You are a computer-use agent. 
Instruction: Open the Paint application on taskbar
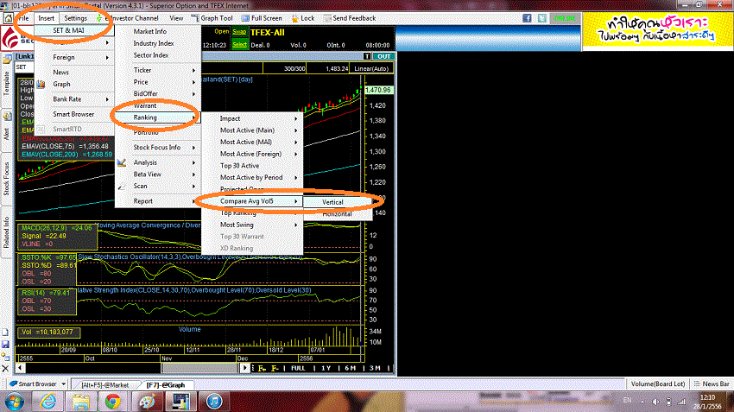[x=147, y=402]
